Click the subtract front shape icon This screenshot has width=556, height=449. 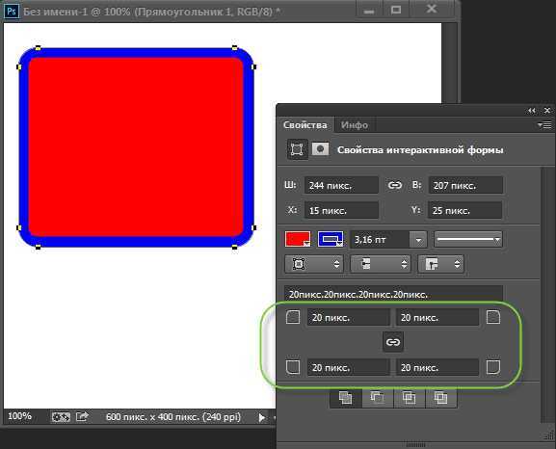pyautogui.click(x=378, y=398)
